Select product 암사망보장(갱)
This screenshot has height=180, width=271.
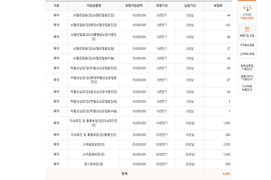(94, 164)
